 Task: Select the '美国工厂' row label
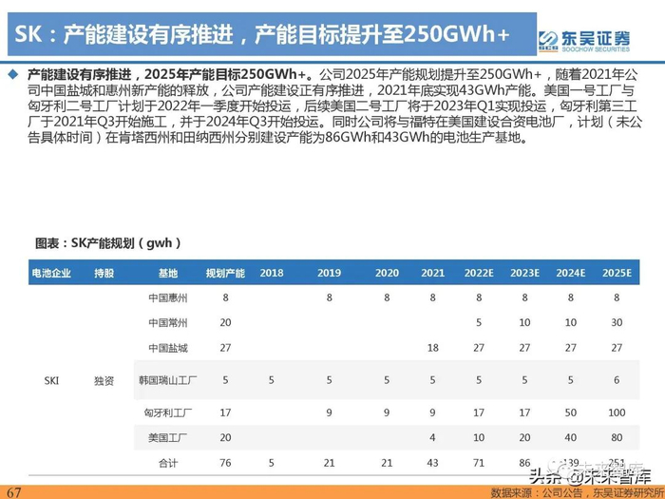coord(168,437)
